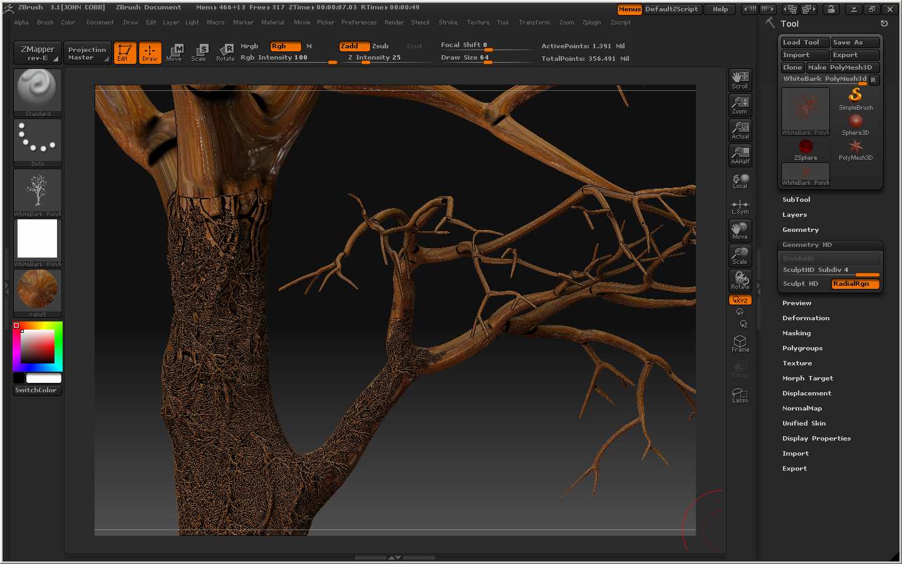Click the Actual size icon

(x=740, y=130)
